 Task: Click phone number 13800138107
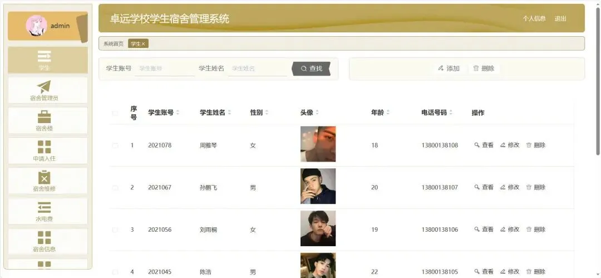pos(440,187)
